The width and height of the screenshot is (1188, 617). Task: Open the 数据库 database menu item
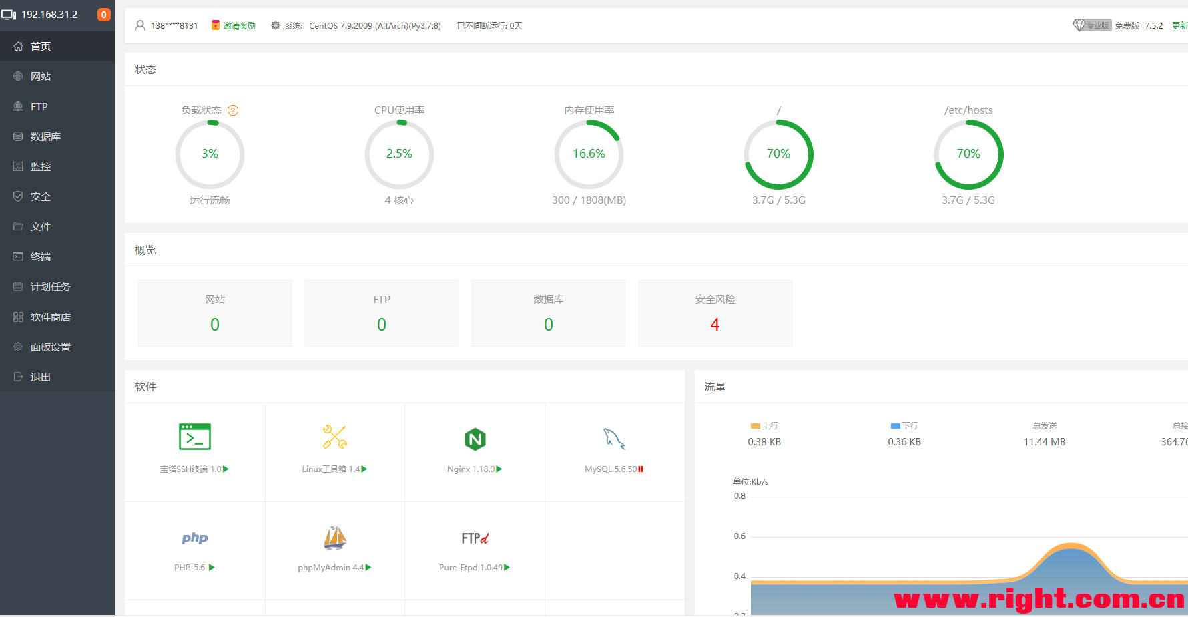pos(57,136)
